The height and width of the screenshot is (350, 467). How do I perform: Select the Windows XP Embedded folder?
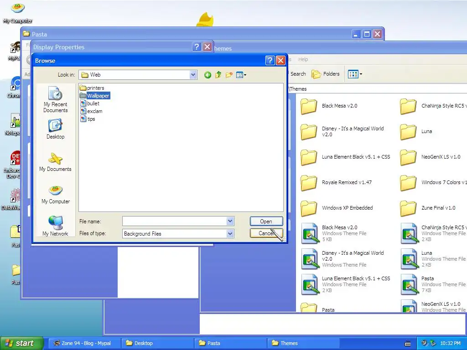click(x=337, y=208)
